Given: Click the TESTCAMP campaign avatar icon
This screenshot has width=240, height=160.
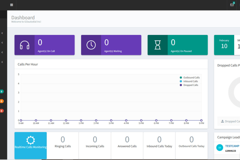Looking at the screenshot, I should [x=220, y=148].
